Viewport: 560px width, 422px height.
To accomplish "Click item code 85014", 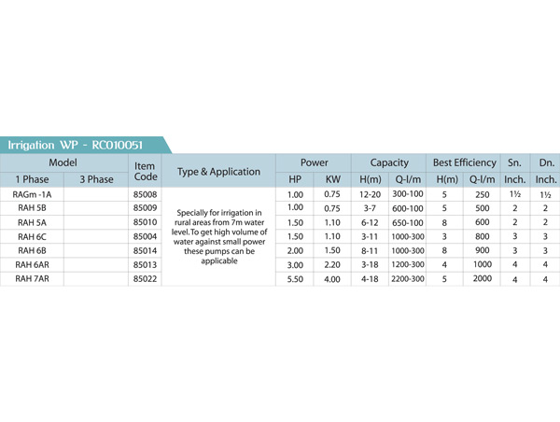I will (145, 250).
